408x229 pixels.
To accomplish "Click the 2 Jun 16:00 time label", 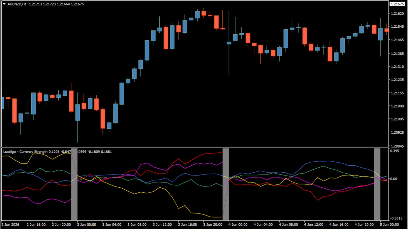I will pos(36,225).
